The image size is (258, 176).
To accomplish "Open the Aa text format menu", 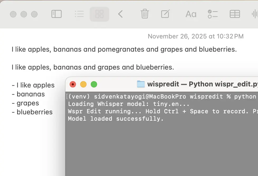I will 191,14.
